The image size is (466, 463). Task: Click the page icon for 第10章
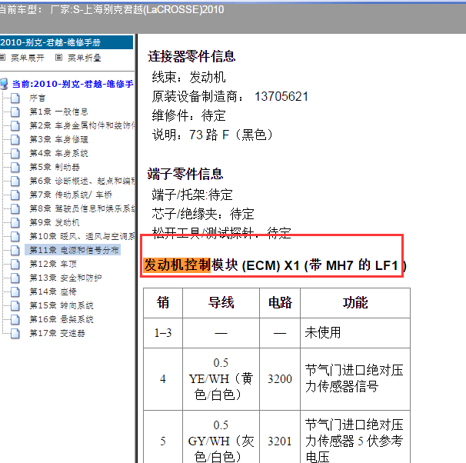point(15,236)
